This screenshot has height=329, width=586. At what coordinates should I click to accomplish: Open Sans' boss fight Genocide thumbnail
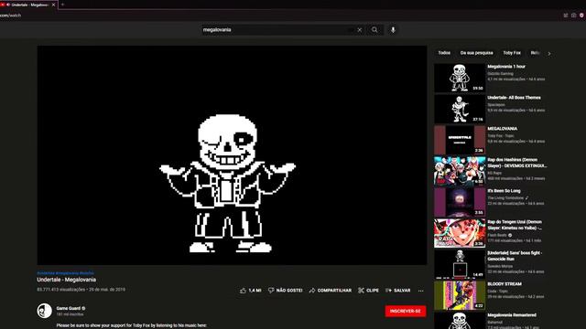(460, 264)
